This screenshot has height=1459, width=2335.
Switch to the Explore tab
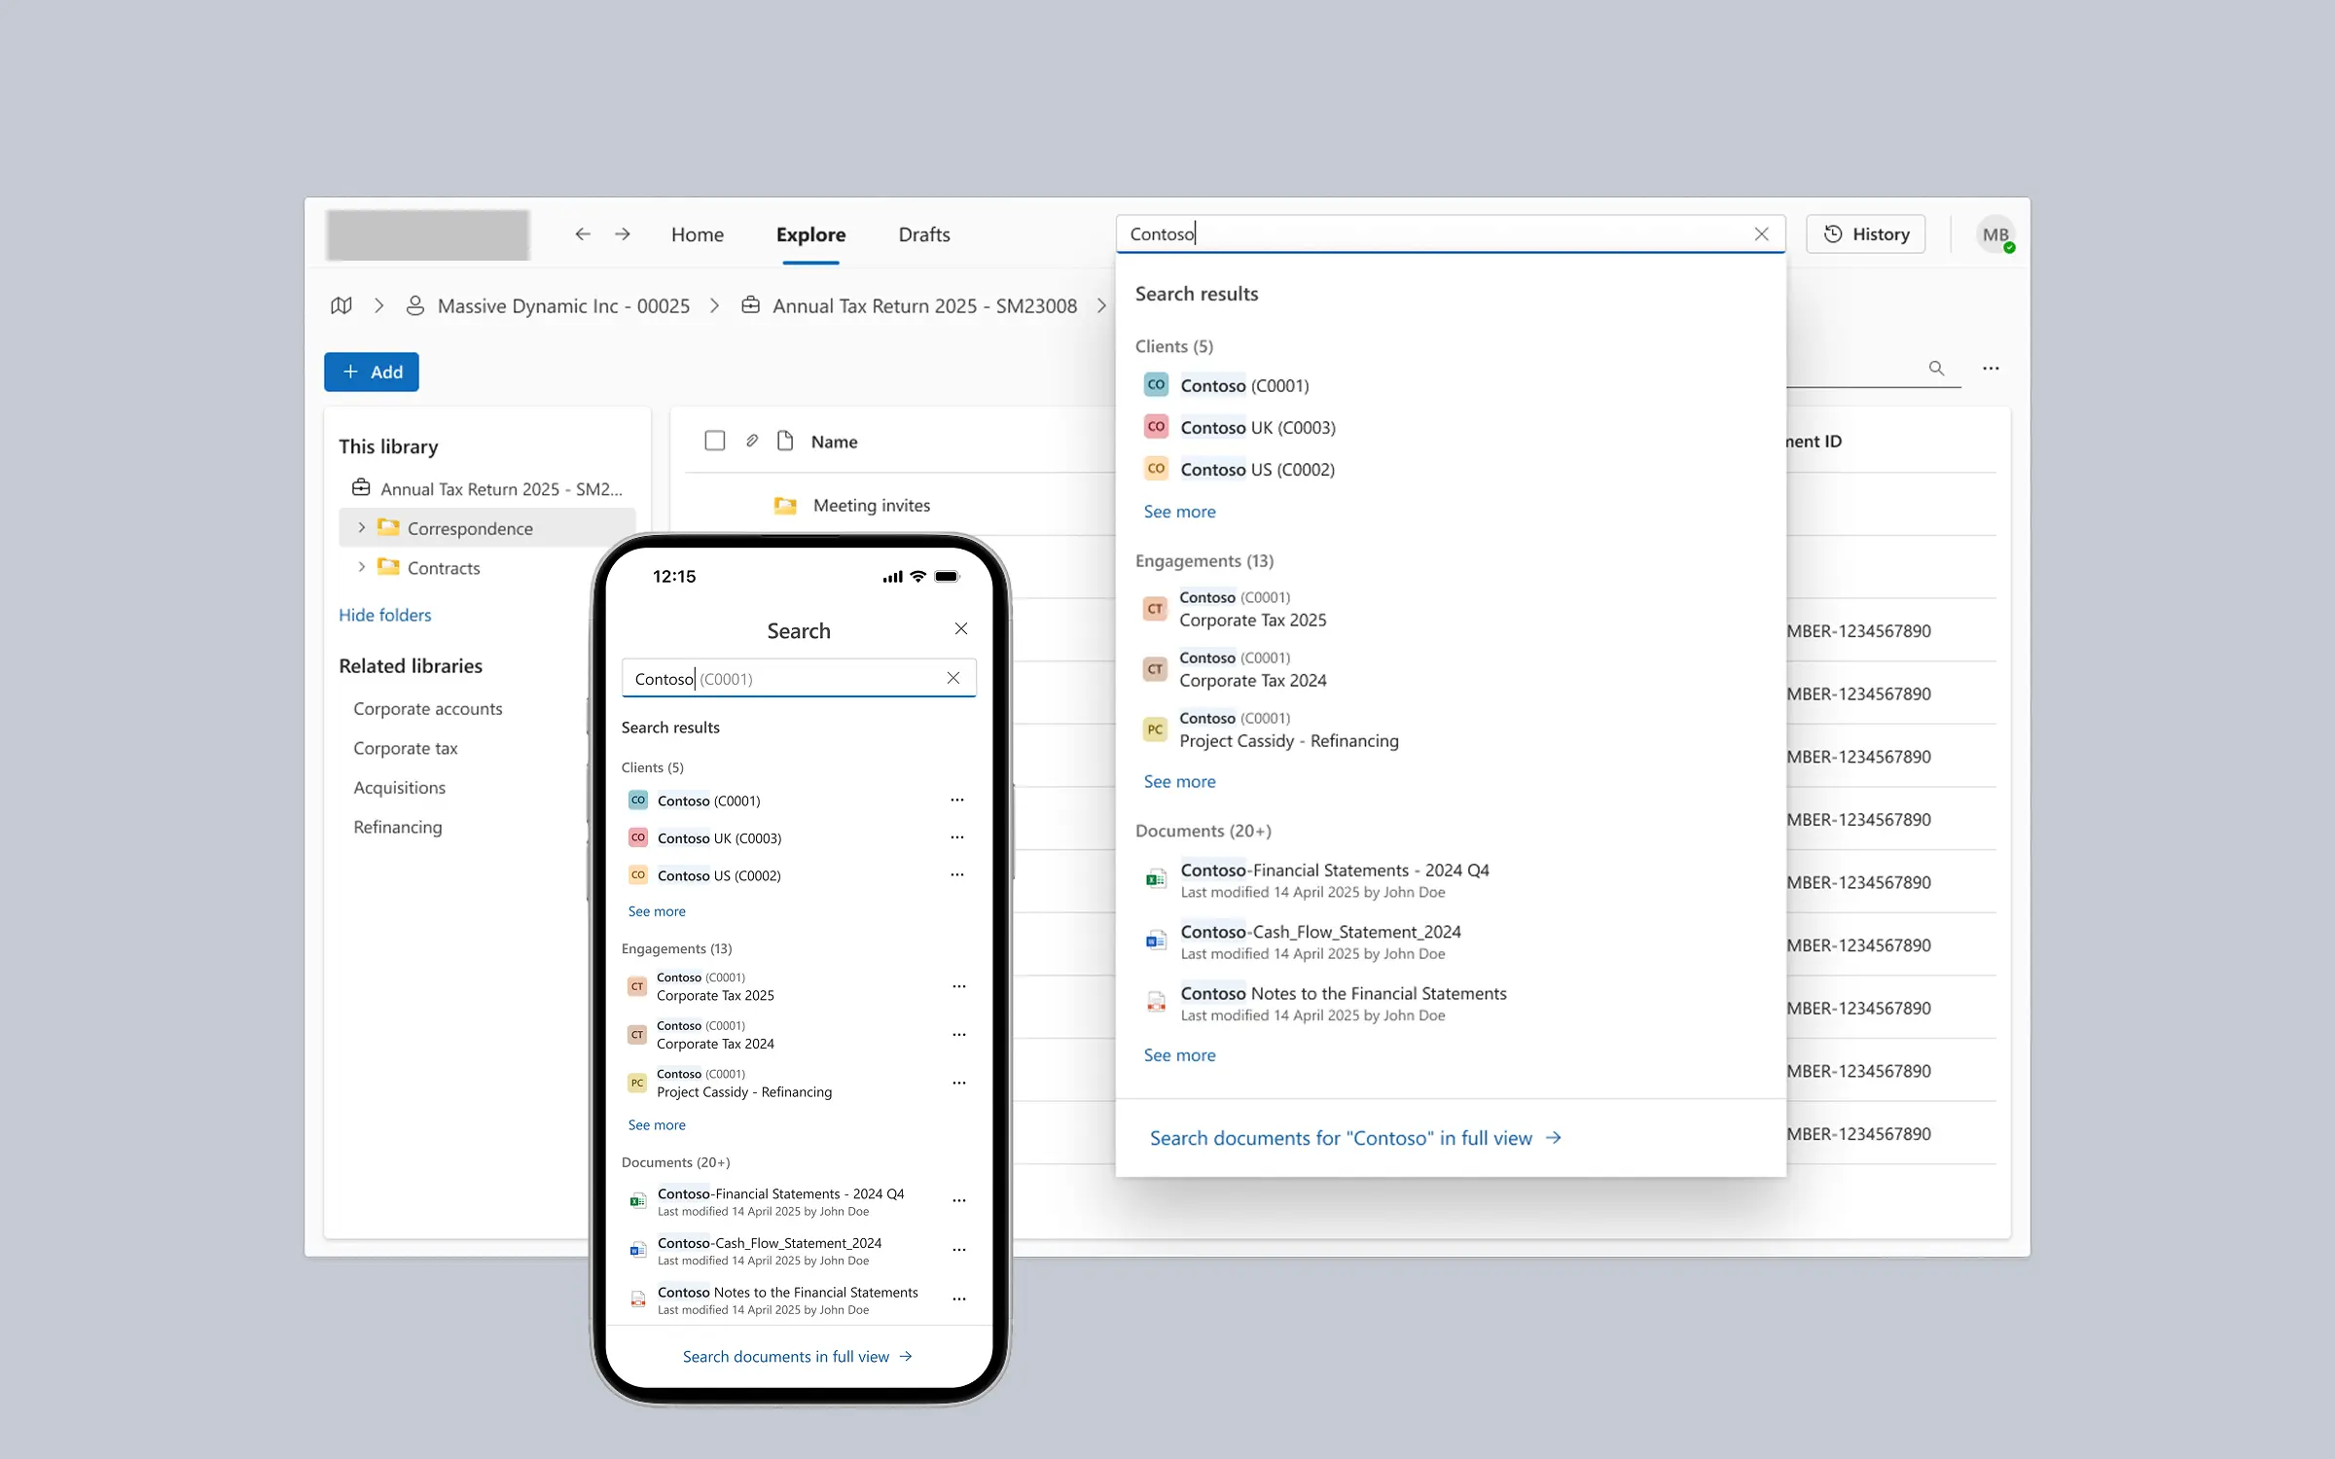point(810,234)
